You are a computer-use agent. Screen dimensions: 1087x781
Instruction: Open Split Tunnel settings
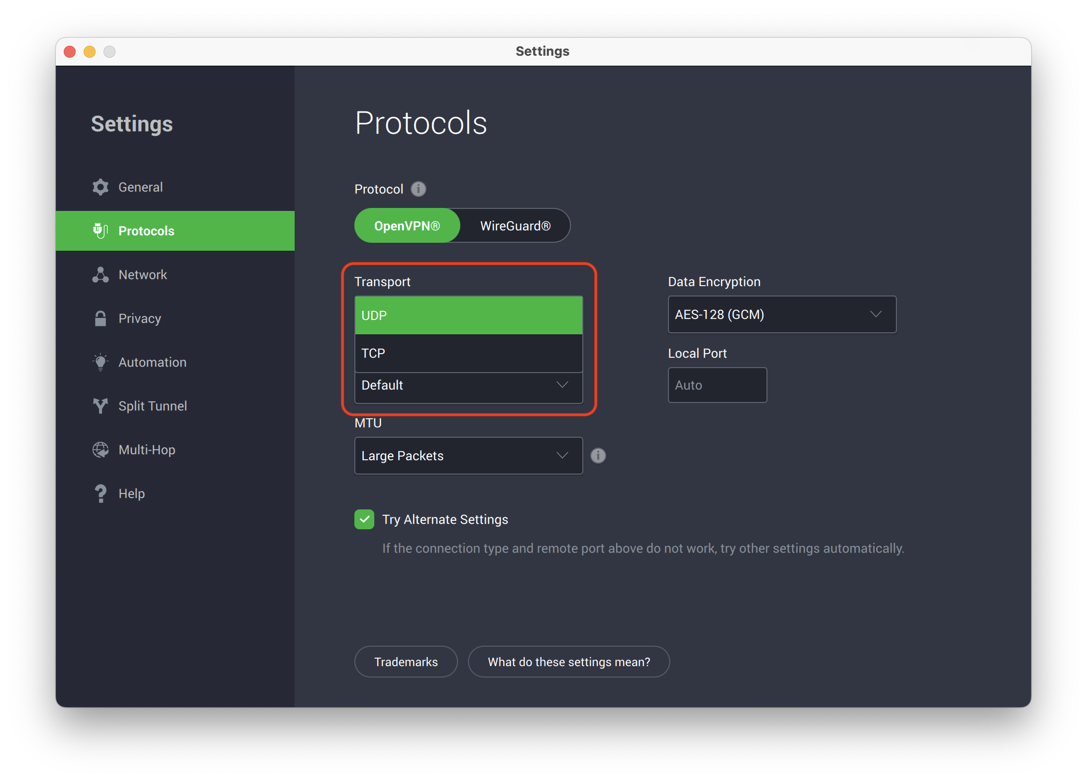(175, 406)
